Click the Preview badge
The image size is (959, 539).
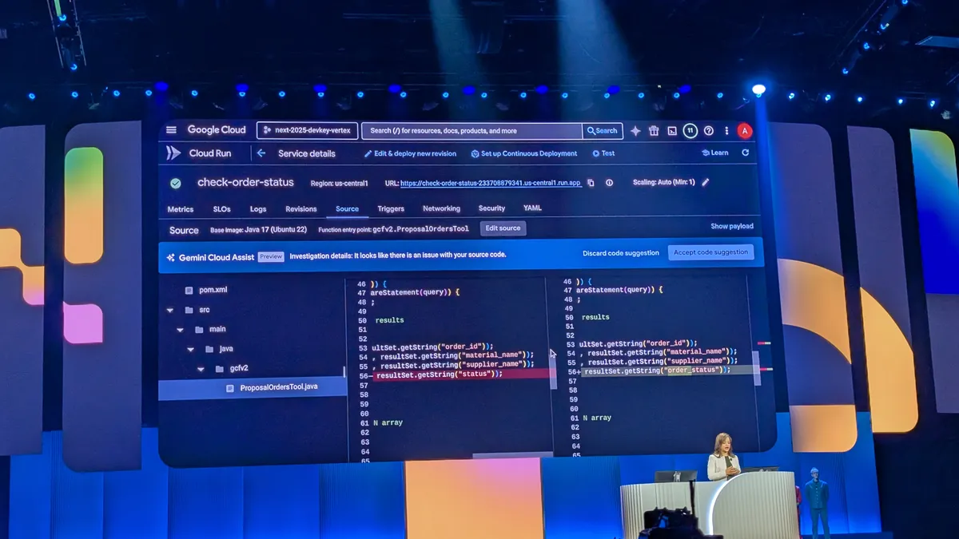(x=271, y=256)
